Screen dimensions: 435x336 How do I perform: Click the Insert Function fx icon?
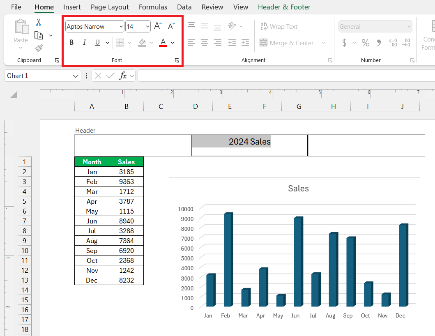point(122,76)
